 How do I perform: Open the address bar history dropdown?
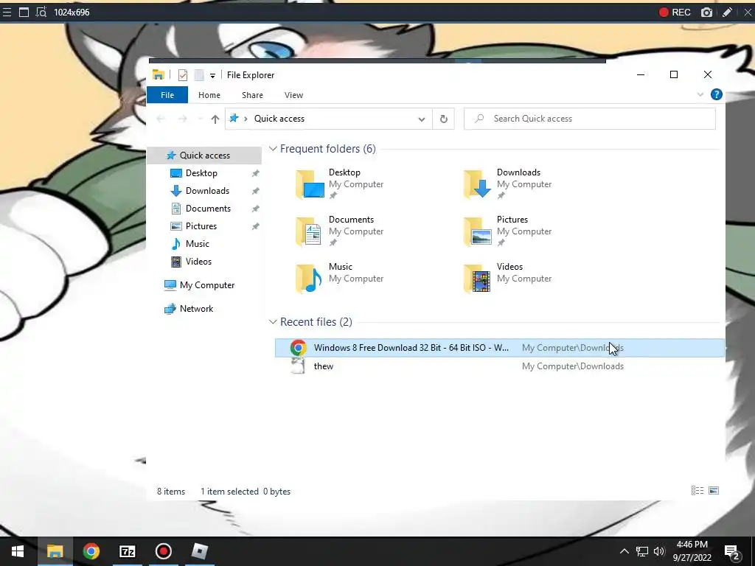tap(421, 119)
